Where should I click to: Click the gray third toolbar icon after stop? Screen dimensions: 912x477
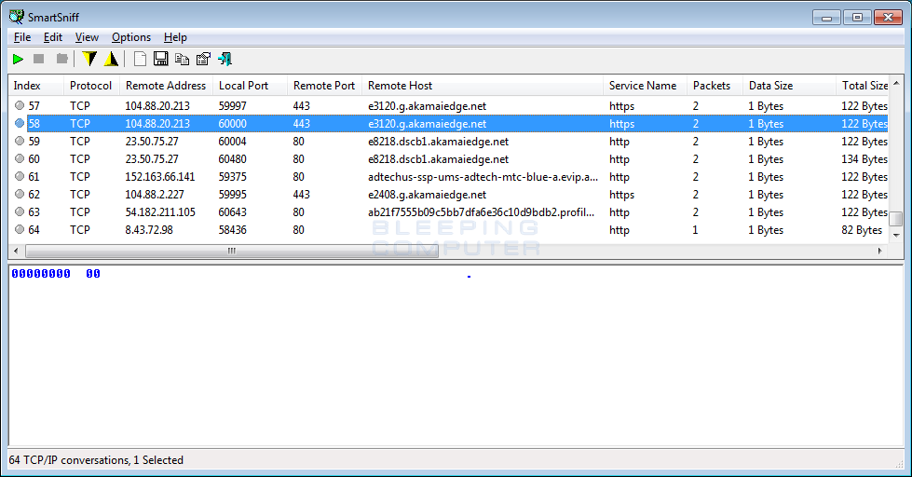click(61, 59)
